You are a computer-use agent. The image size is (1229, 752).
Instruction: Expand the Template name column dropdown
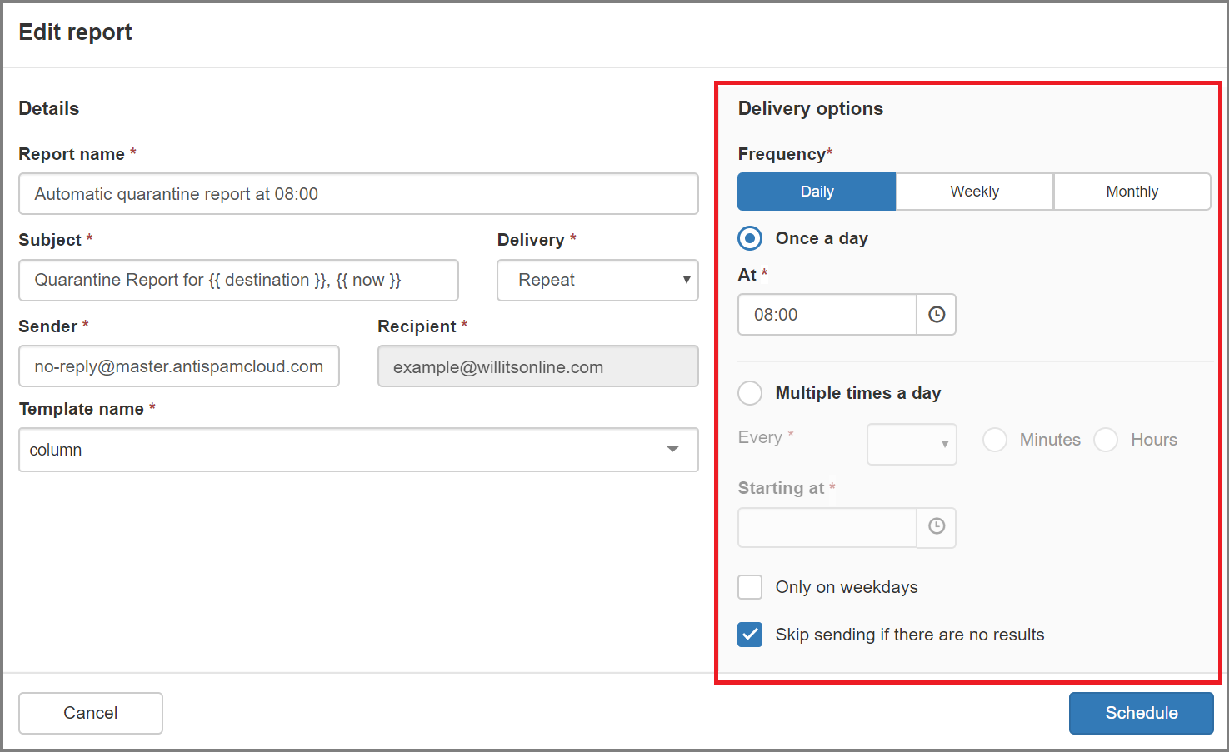[358, 450]
